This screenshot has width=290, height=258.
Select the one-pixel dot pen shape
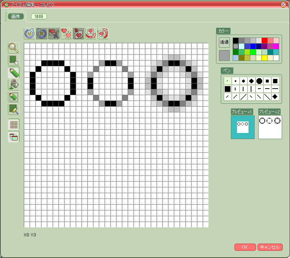pyautogui.click(x=227, y=81)
